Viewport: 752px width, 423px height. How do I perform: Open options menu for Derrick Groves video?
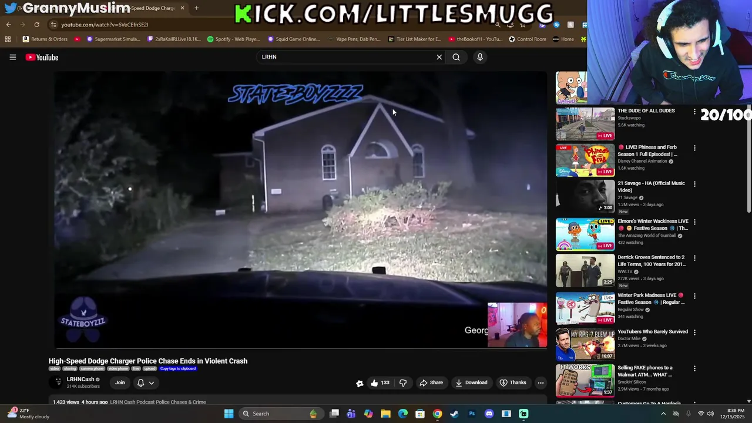(694, 258)
